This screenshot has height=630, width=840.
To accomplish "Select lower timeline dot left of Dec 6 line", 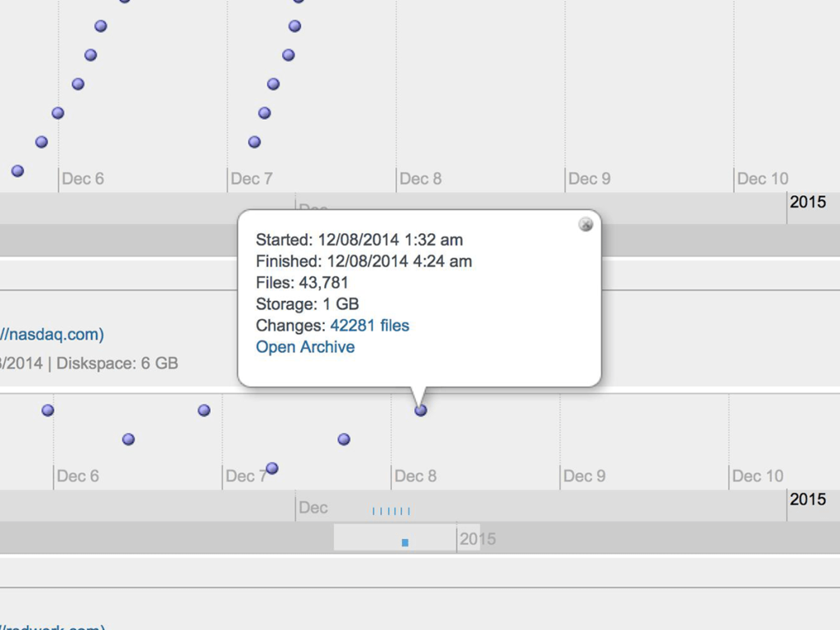I will (x=48, y=410).
